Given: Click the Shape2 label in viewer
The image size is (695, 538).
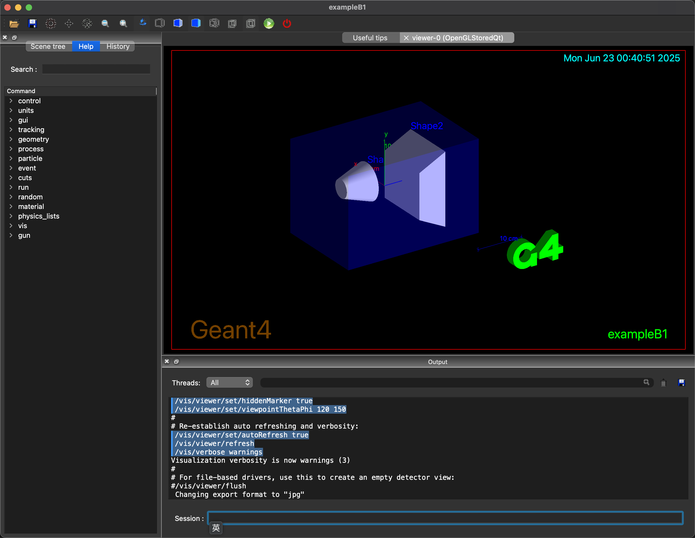Looking at the screenshot, I should click(427, 126).
